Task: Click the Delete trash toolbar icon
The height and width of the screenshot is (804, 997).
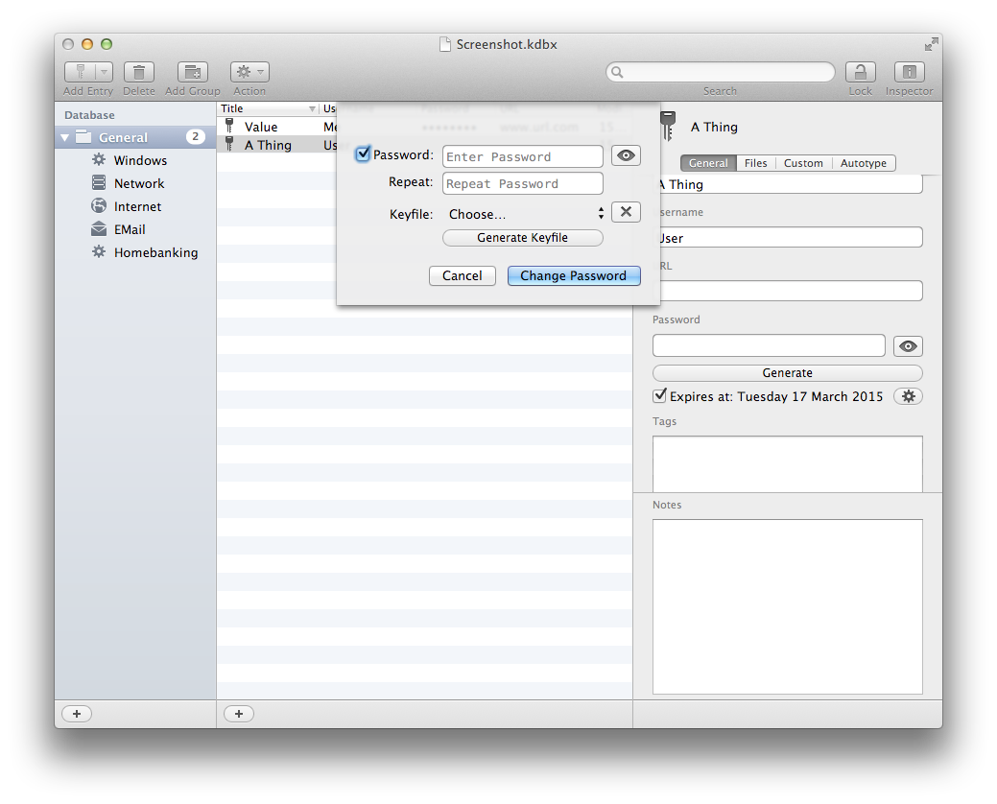Action: coord(139,72)
